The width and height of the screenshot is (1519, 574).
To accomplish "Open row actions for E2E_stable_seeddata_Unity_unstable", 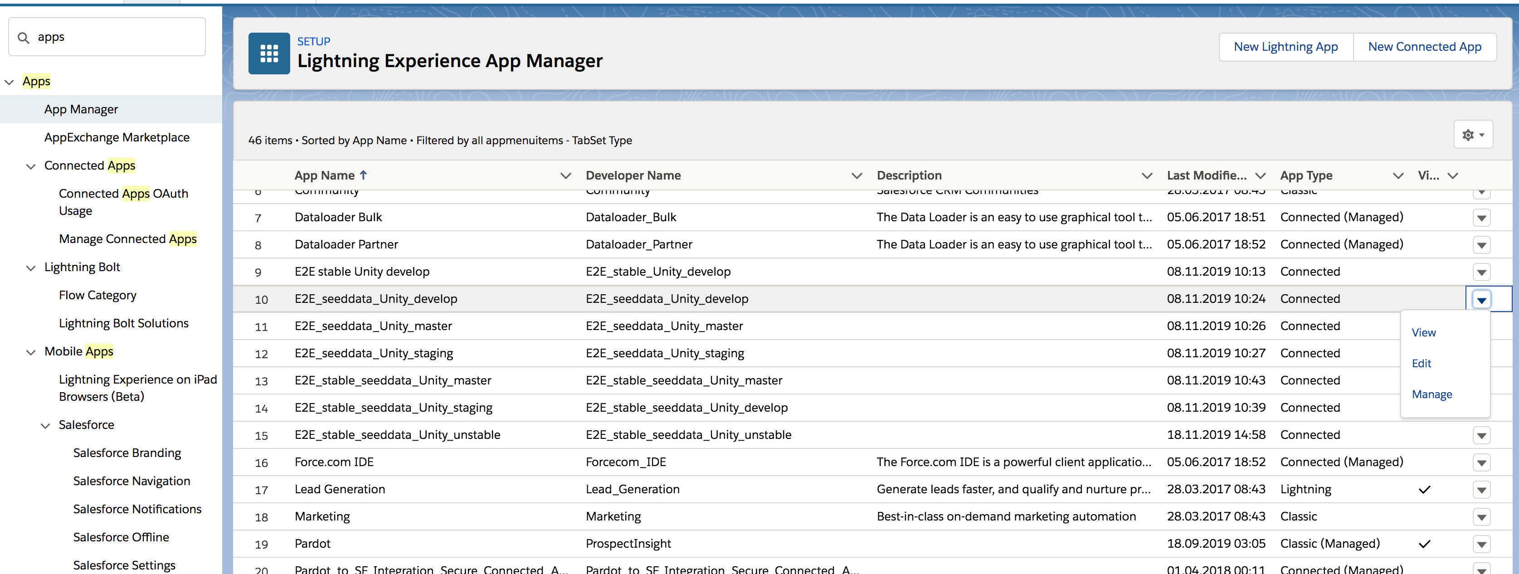I will [x=1481, y=435].
